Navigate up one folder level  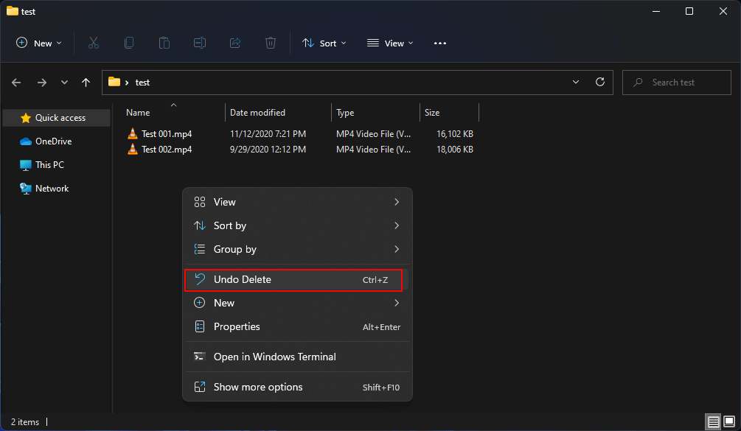click(x=85, y=82)
